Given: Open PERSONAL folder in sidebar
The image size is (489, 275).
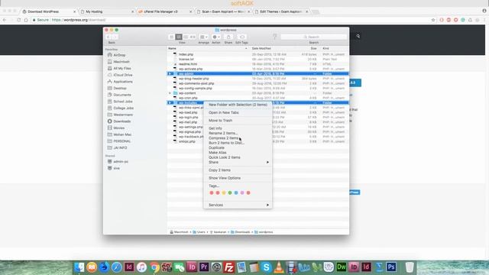Looking at the screenshot, I should pos(122,141).
